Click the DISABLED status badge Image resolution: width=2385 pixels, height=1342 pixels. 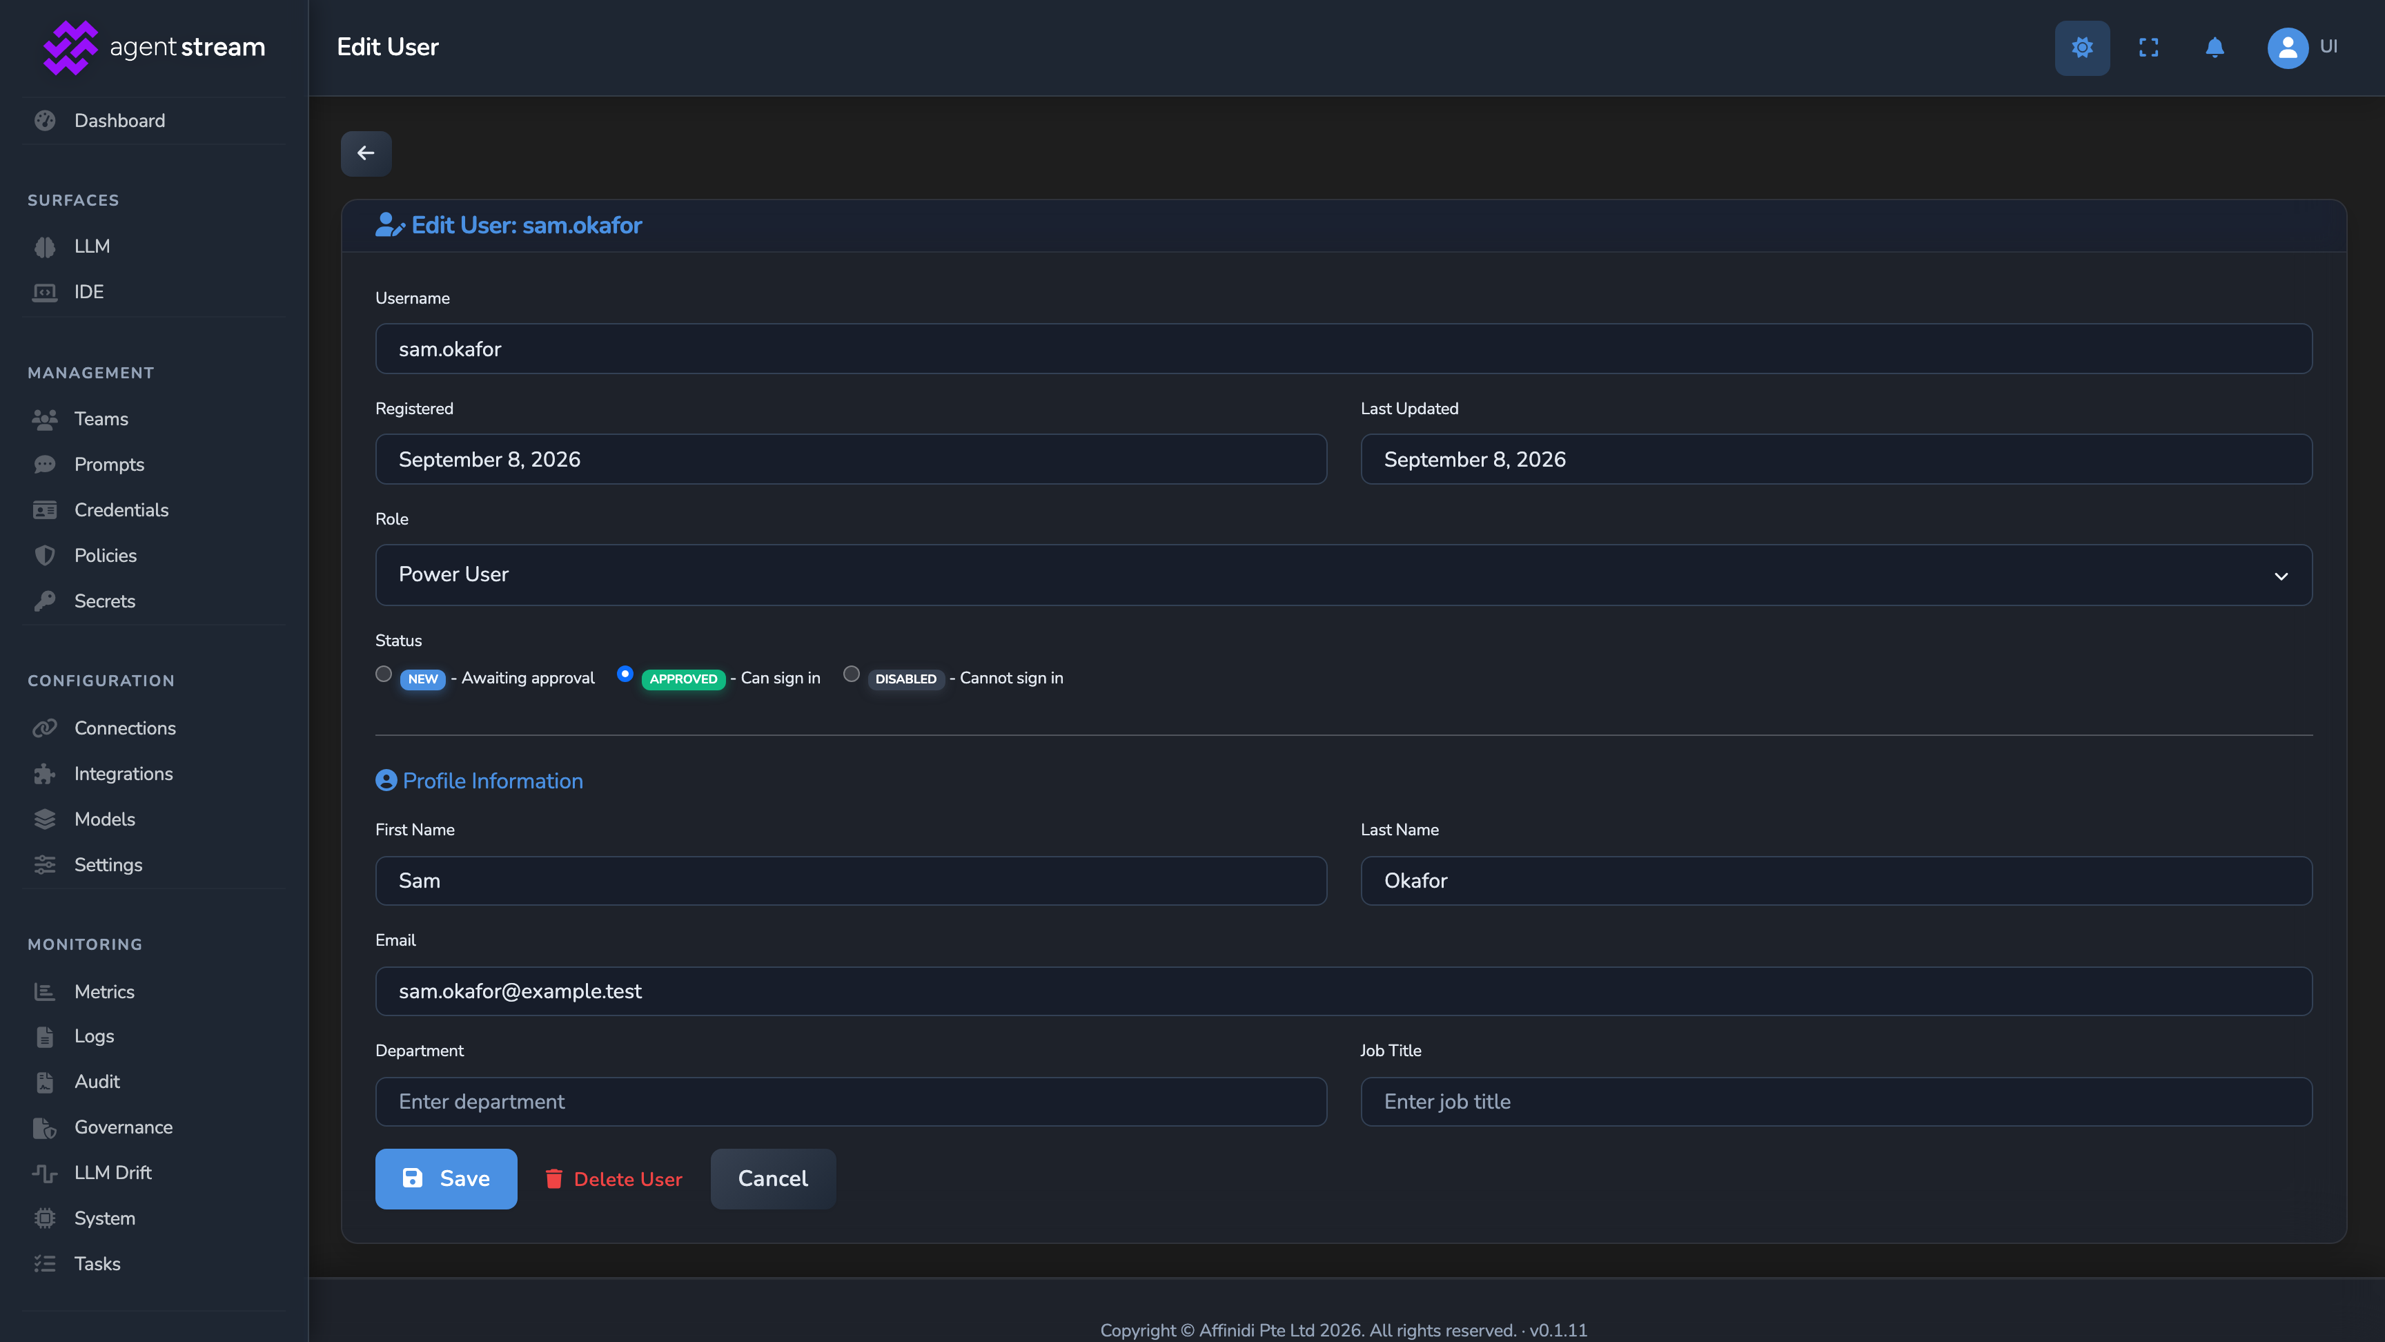point(905,679)
